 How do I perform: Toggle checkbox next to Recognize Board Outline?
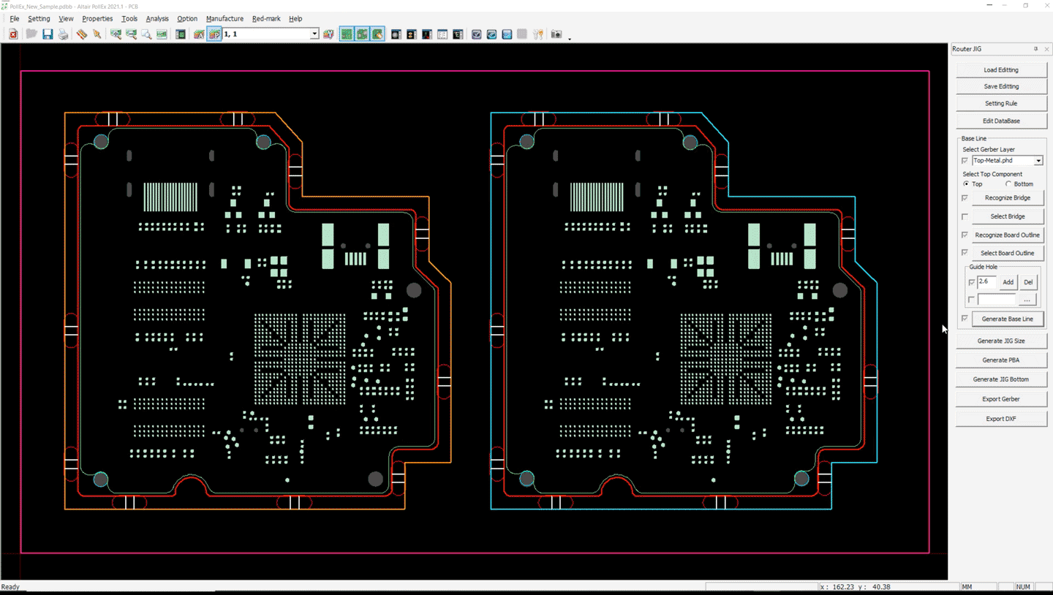tap(965, 235)
